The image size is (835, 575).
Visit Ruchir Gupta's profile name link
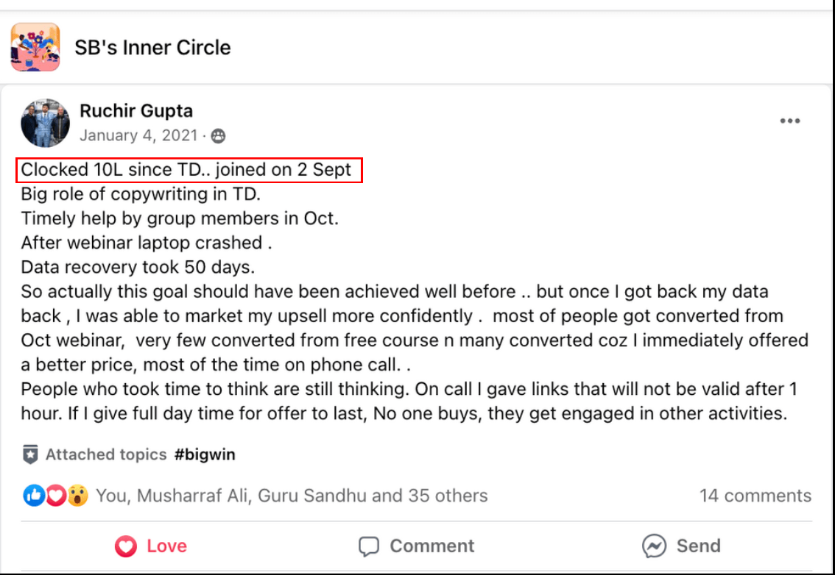coord(136,111)
